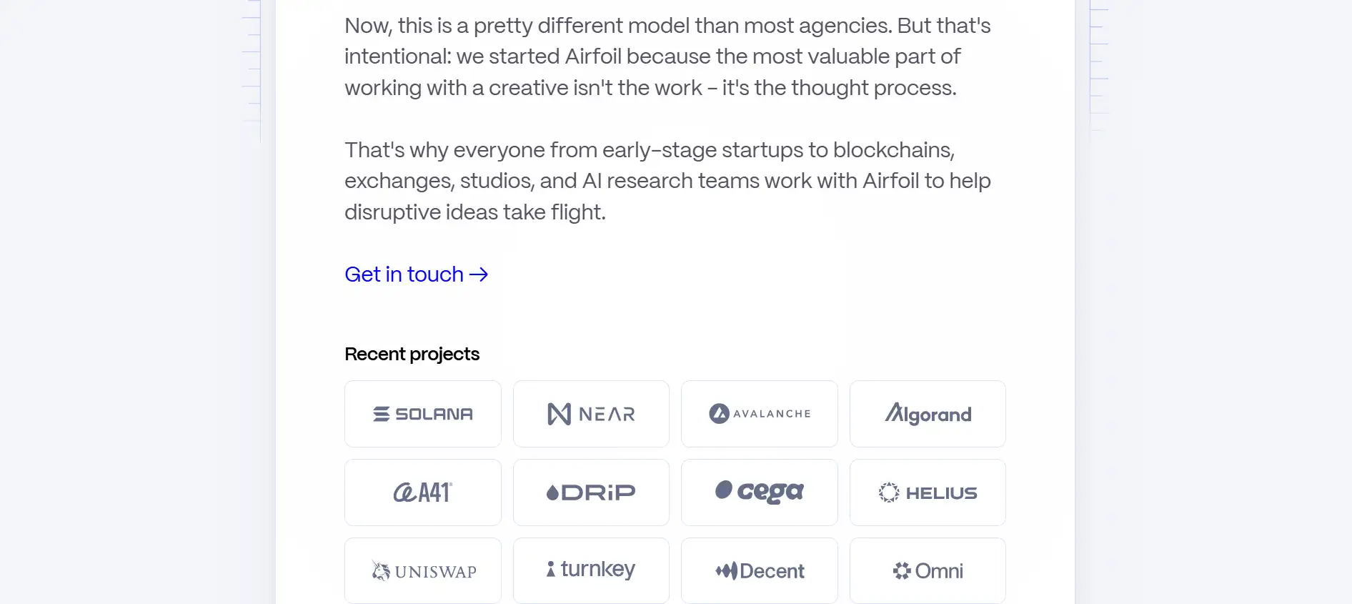Click the DRiP droplet icon
Viewport: 1352px width, 604px height.
[x=552, y=492]
